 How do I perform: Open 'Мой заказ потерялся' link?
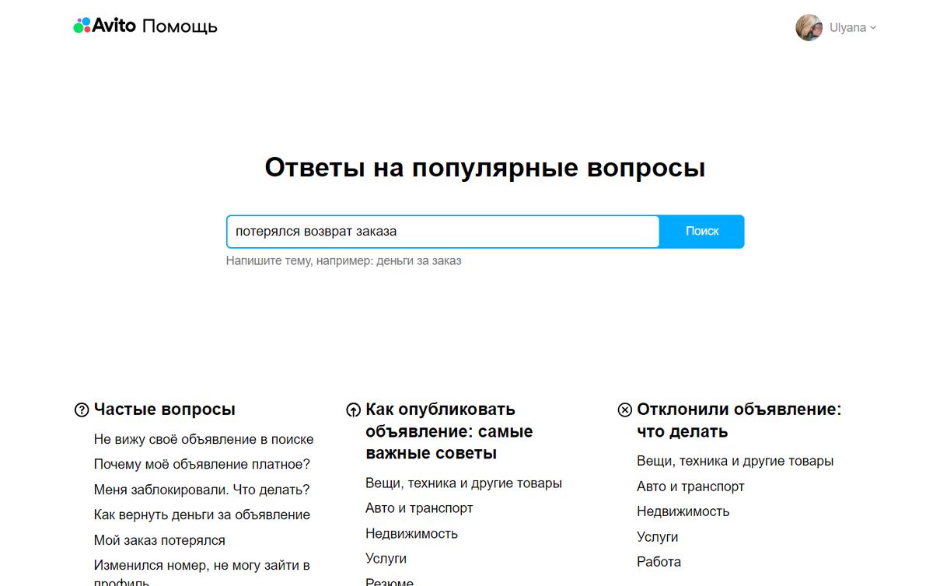pyautogui.click(x=159, y=540)
